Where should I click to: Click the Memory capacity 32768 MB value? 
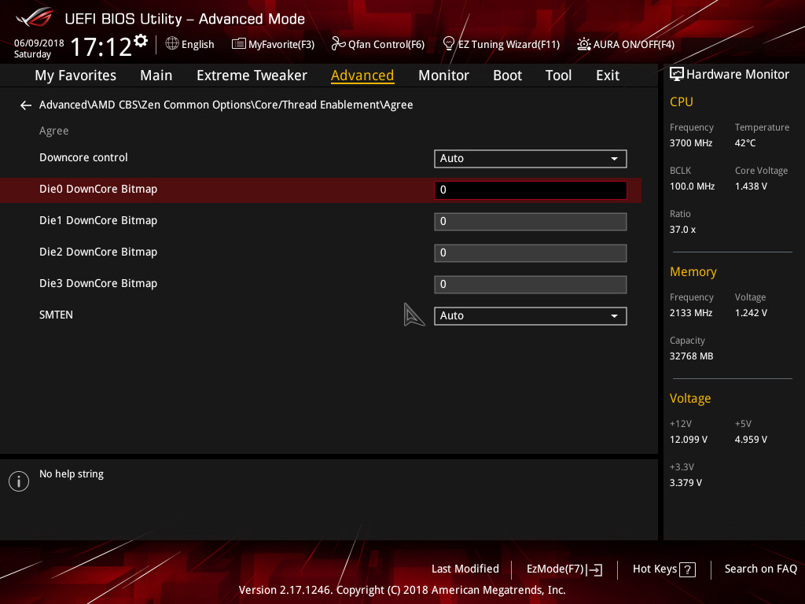pyautogui.click(x=691, y=356)
